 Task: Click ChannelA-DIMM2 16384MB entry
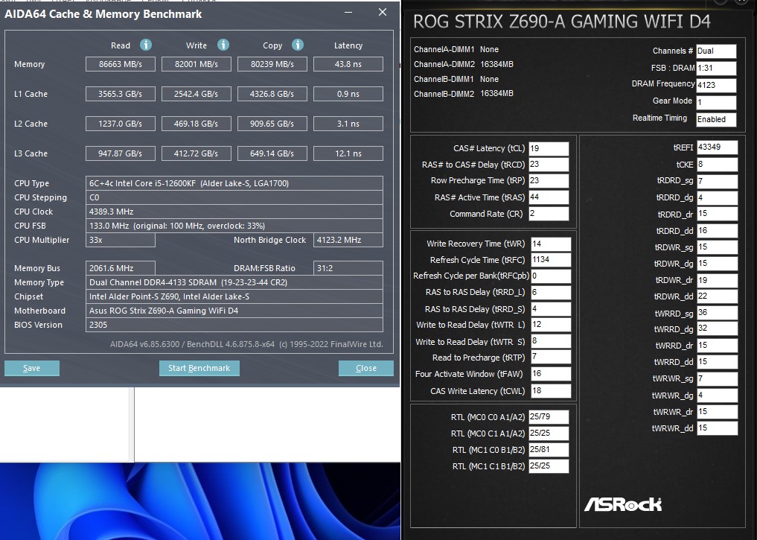464,64
